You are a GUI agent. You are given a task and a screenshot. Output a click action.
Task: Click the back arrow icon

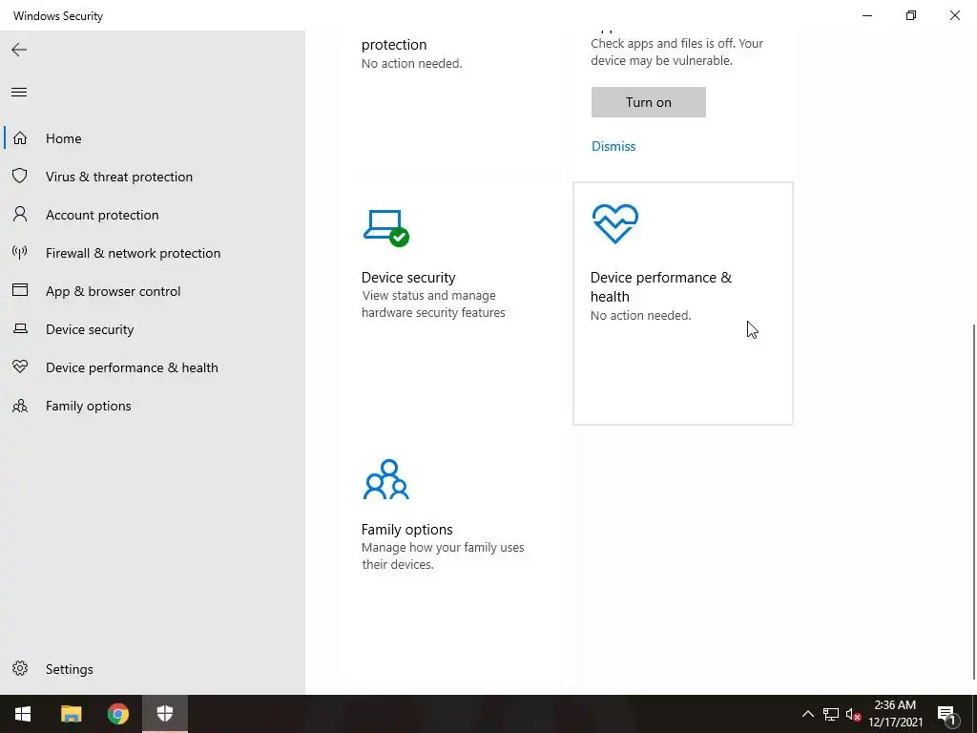19,50
